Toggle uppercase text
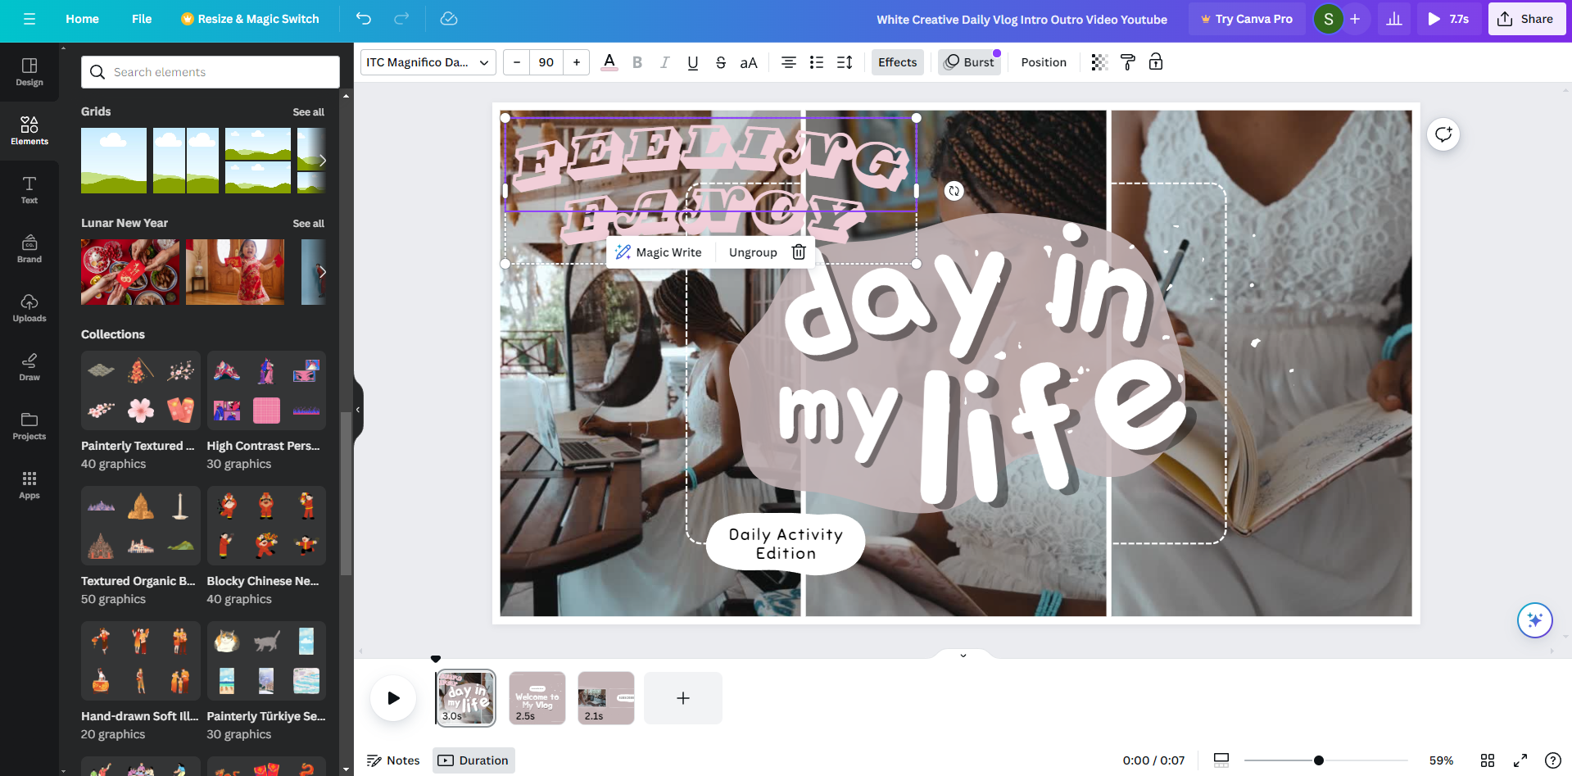This screenshot has width=1572, height=776. click(x=749, y=62)
